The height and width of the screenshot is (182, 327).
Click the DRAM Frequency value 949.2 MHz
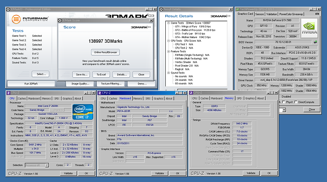[x=242, y=123]
